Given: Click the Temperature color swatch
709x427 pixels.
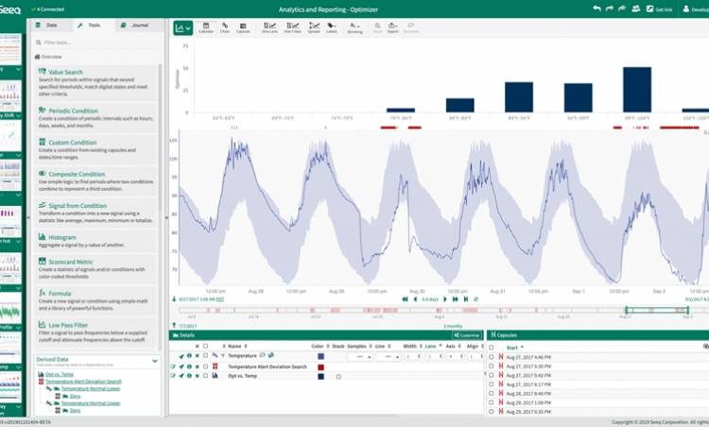Looking at the screenshot, I should tap(320, 356).
